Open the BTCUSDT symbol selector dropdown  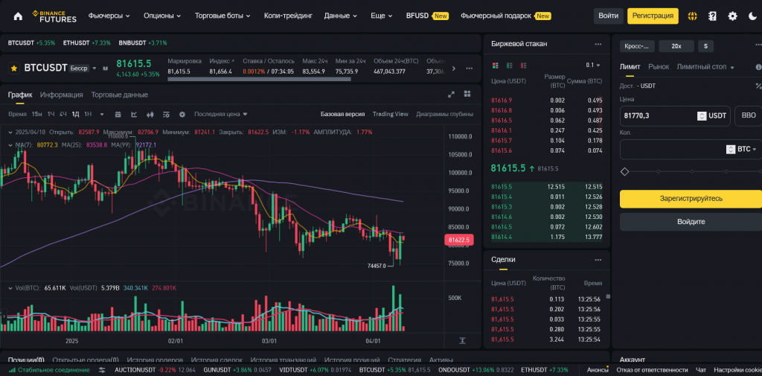coord(95,68)
